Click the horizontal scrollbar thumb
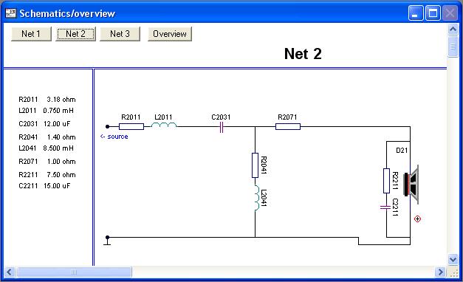This screenshot has width=463, height=282. tap(74, 272)
